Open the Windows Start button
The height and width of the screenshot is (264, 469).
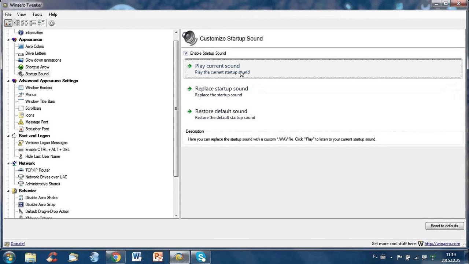(9, 257)
